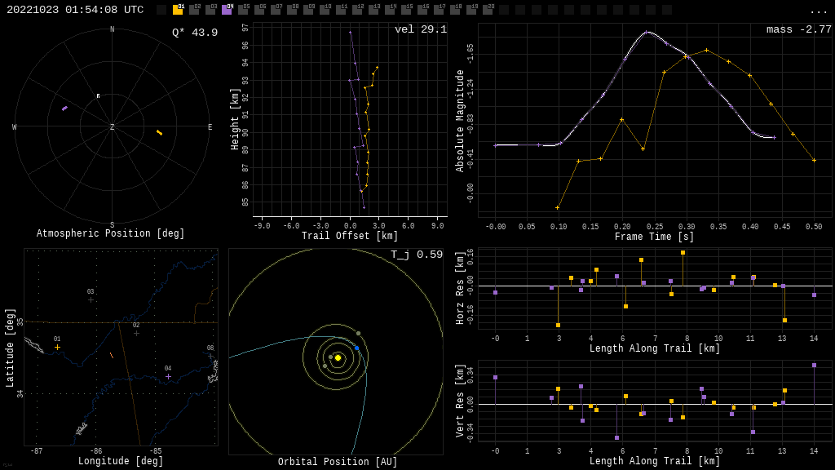Select station 05 box in top strip

[243, 10]
